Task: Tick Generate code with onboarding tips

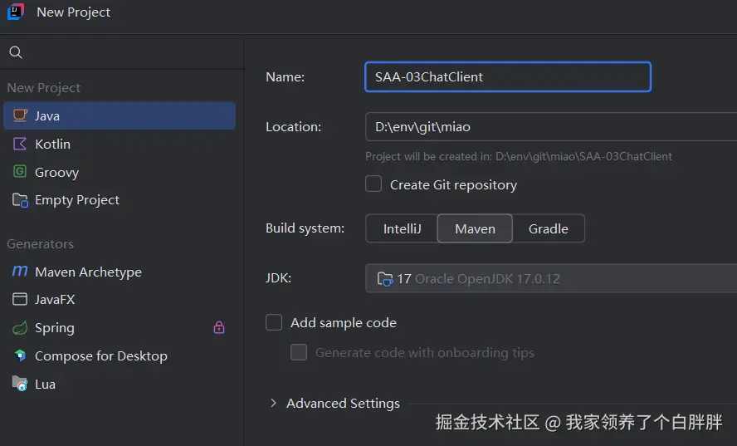Action: [x=299, y=353]
